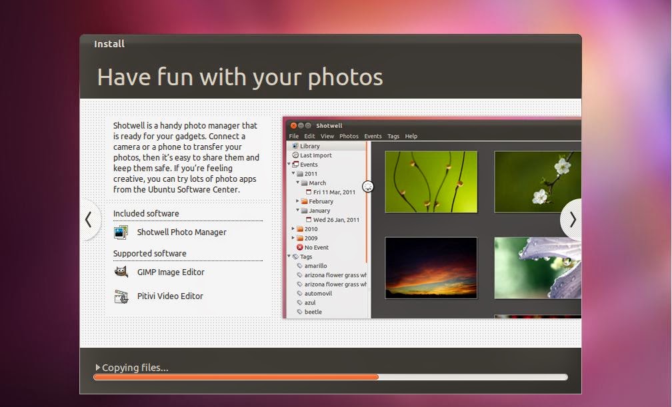The height and width of the screenshot is (407, 672).
Task: Open the Photos menu in Shotwell
Action: point(349,137)
